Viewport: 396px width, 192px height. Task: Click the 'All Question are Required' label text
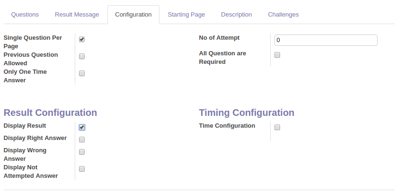pos(222,57)
